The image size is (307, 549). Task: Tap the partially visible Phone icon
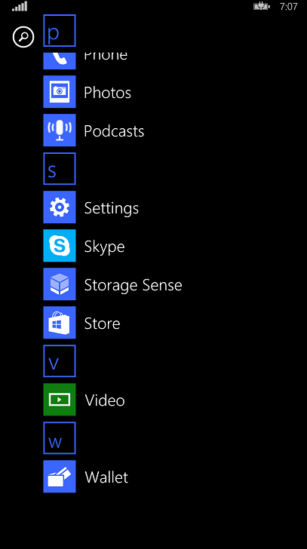point(60,61)
